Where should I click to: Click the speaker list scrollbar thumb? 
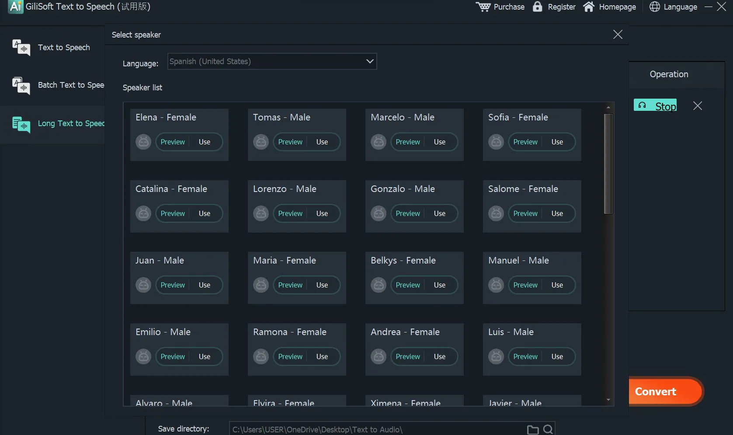[x=608, y=164]
